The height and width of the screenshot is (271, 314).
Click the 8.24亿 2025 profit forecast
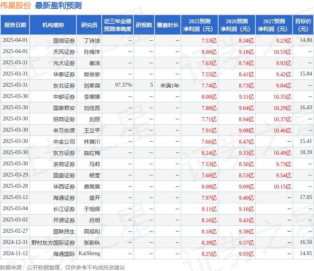(209, 153)
